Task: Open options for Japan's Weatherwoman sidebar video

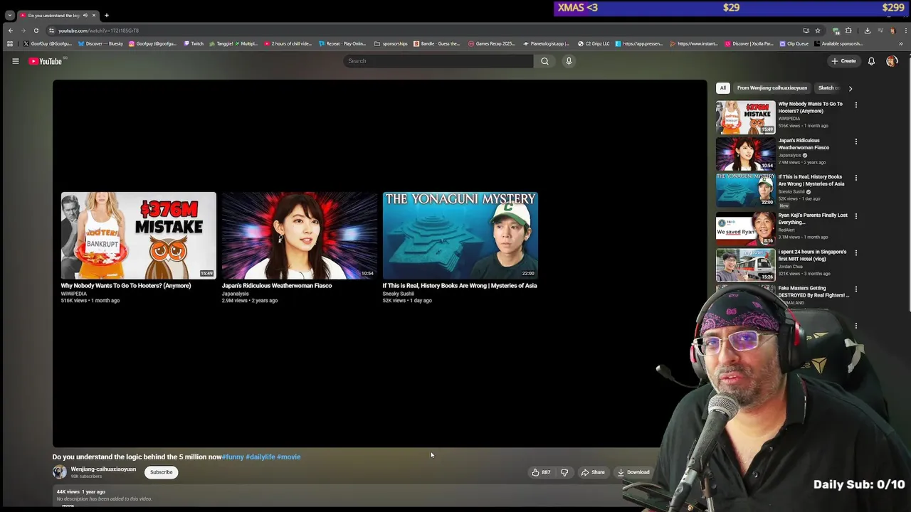Action: click(855, 142)
